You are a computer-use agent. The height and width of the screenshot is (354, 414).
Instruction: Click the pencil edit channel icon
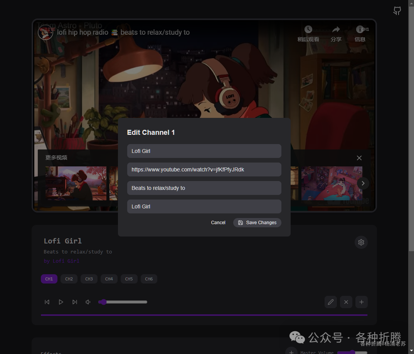[x=331, y=302]
